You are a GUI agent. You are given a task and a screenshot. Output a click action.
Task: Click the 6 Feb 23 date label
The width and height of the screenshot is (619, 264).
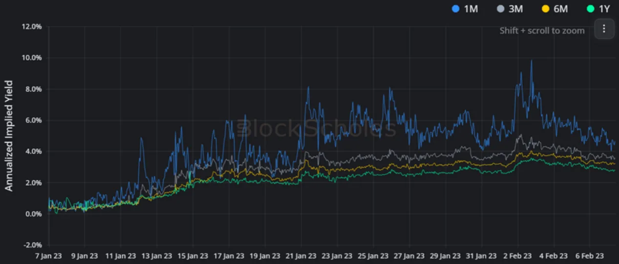590,256
